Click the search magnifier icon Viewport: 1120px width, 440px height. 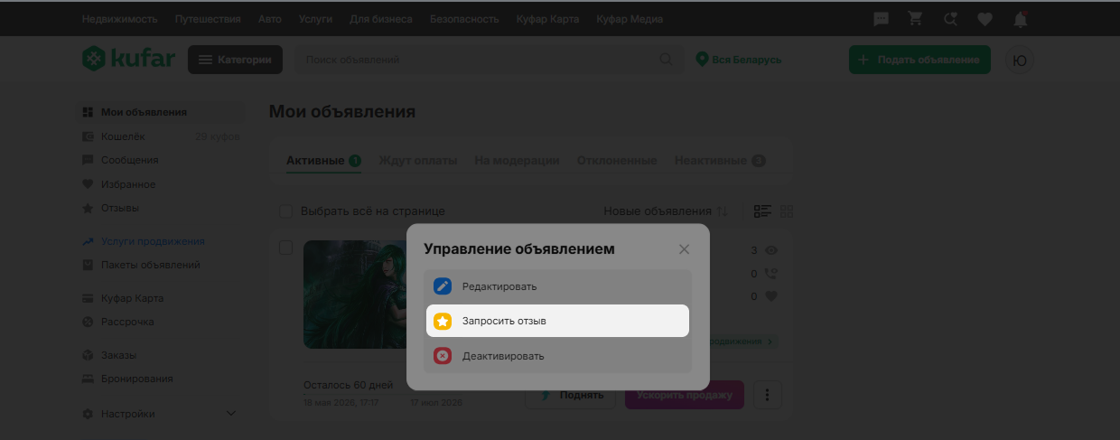point(666,60)
